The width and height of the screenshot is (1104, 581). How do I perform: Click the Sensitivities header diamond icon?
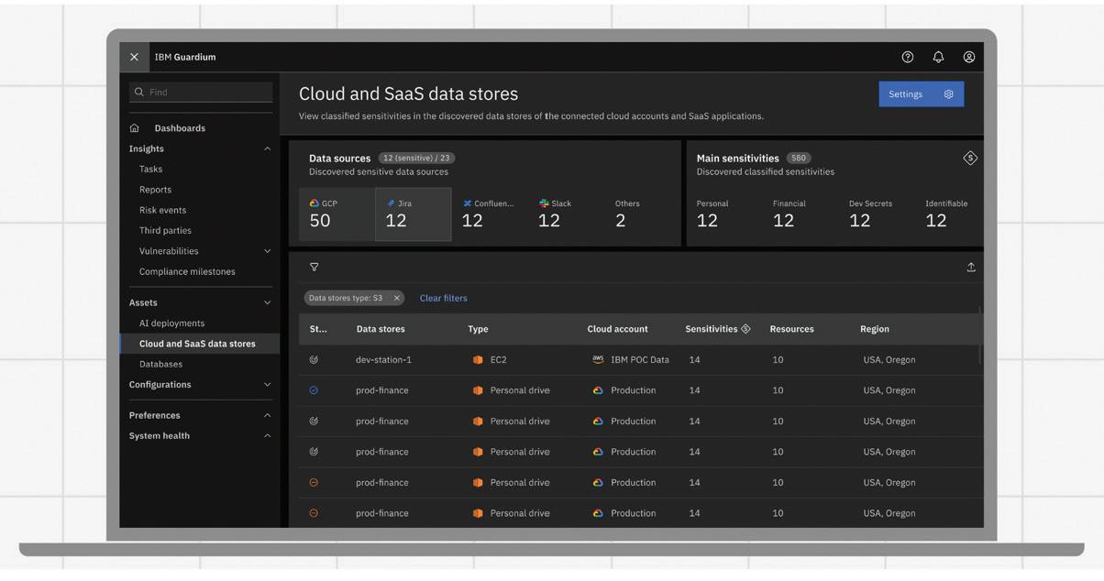[745, 329]
